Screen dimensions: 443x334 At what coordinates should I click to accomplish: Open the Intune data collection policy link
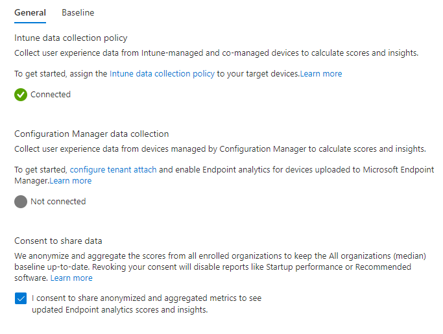[162, 74]
